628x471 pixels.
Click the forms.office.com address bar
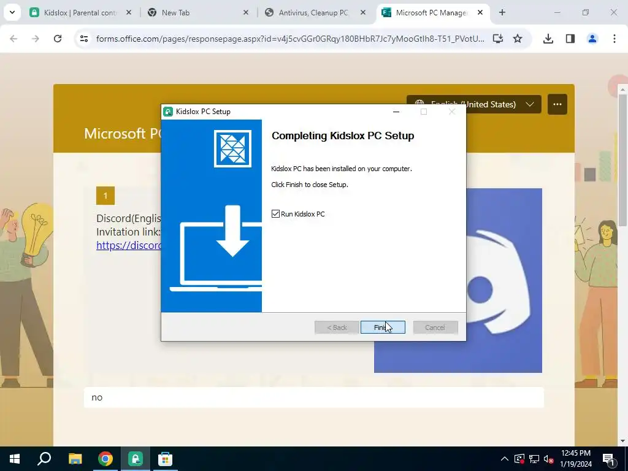tap(290, 39)
